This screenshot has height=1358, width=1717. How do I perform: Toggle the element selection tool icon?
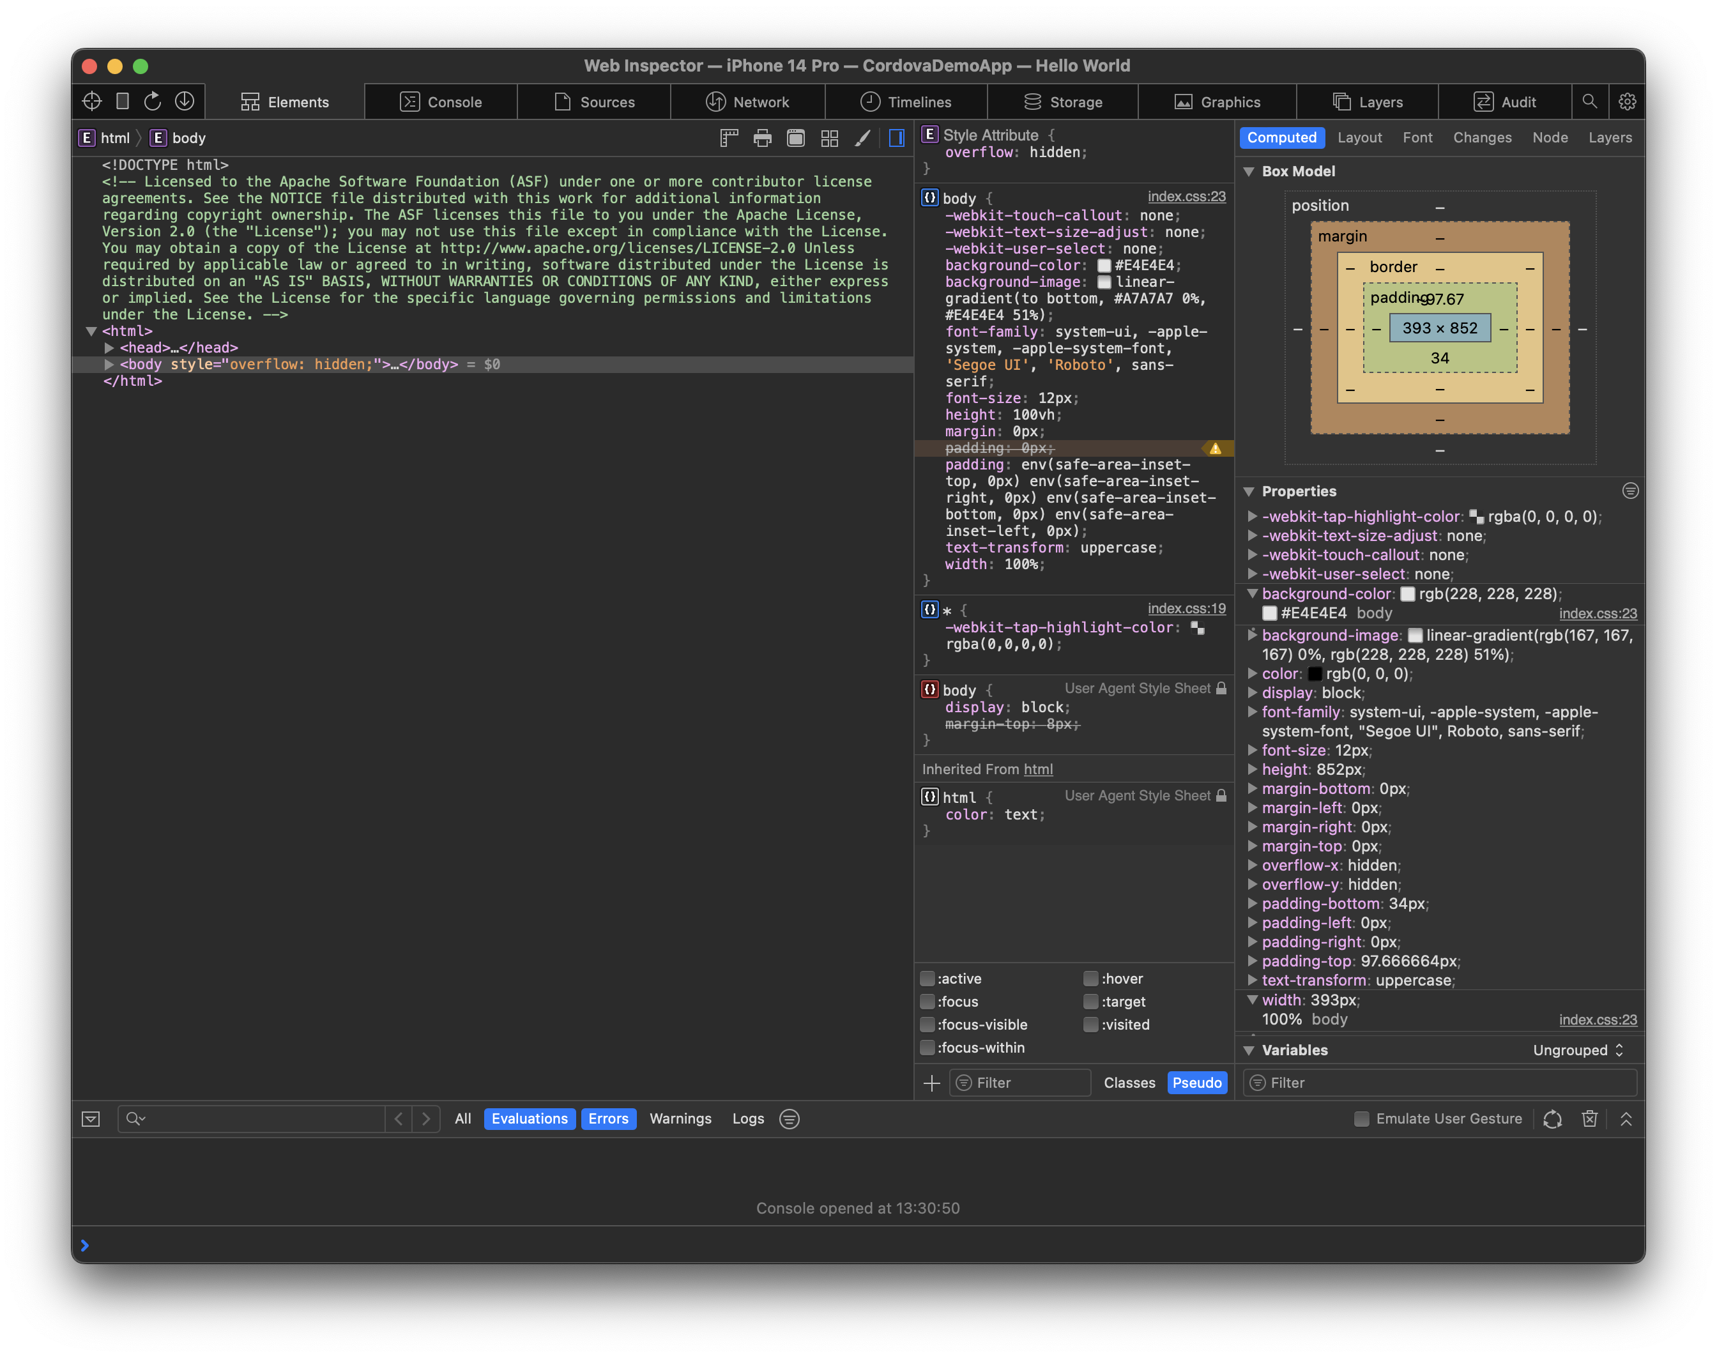(91, 100)
